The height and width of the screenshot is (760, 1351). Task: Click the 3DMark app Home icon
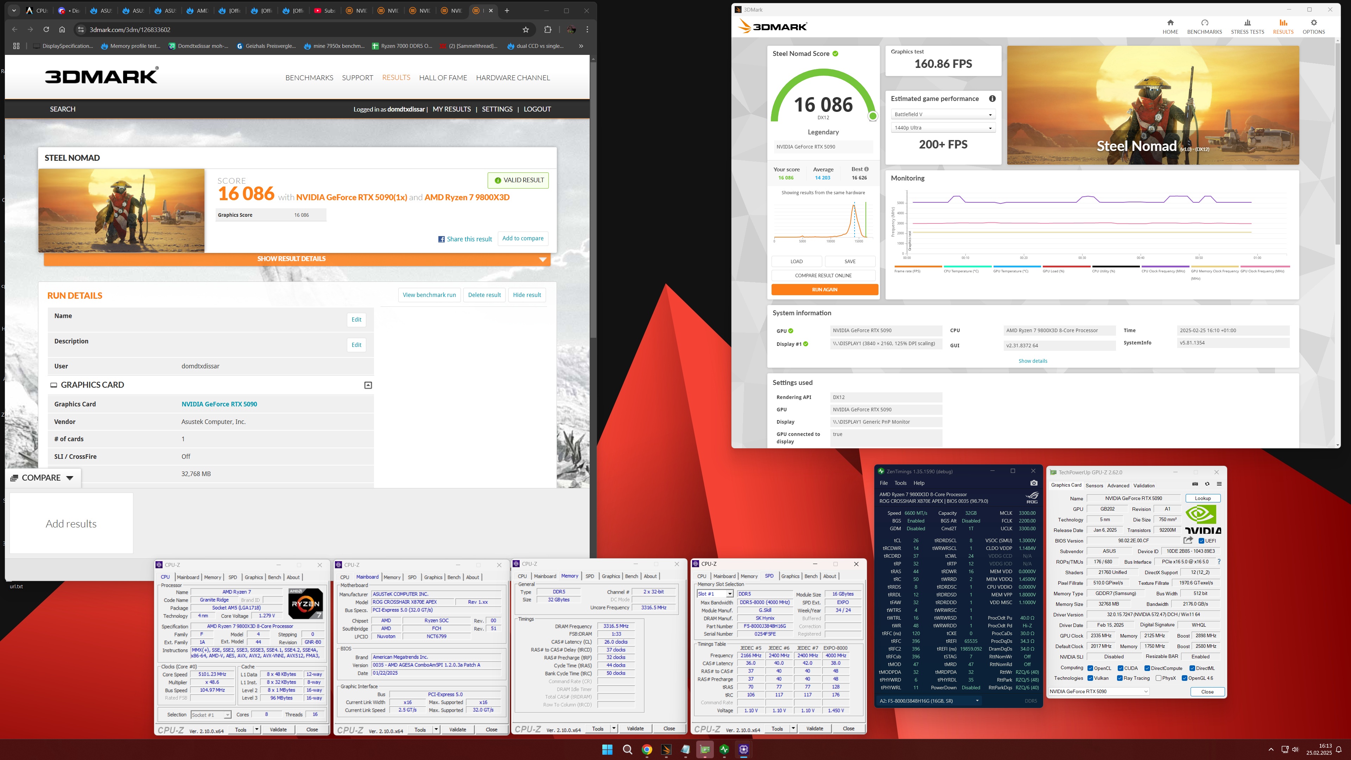[1170, 27]
